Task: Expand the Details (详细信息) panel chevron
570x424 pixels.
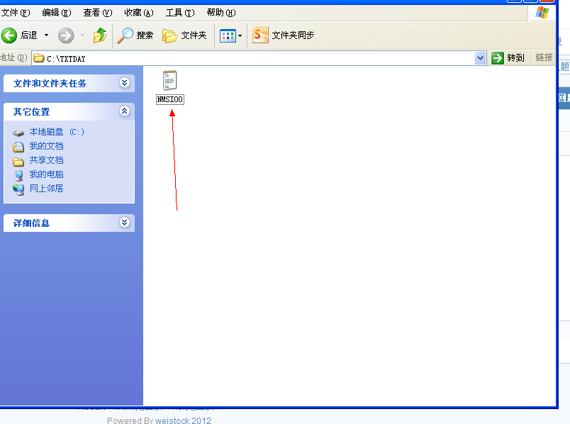Action: coord(124,222)
